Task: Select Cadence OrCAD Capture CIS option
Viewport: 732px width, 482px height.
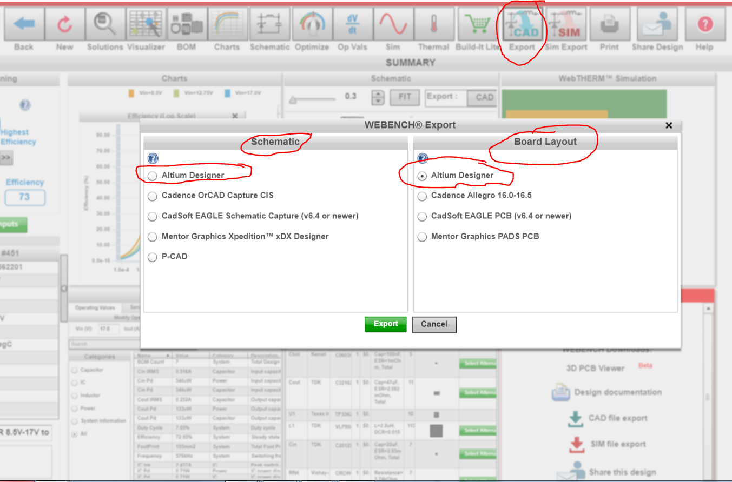Action: coord(153,196)
